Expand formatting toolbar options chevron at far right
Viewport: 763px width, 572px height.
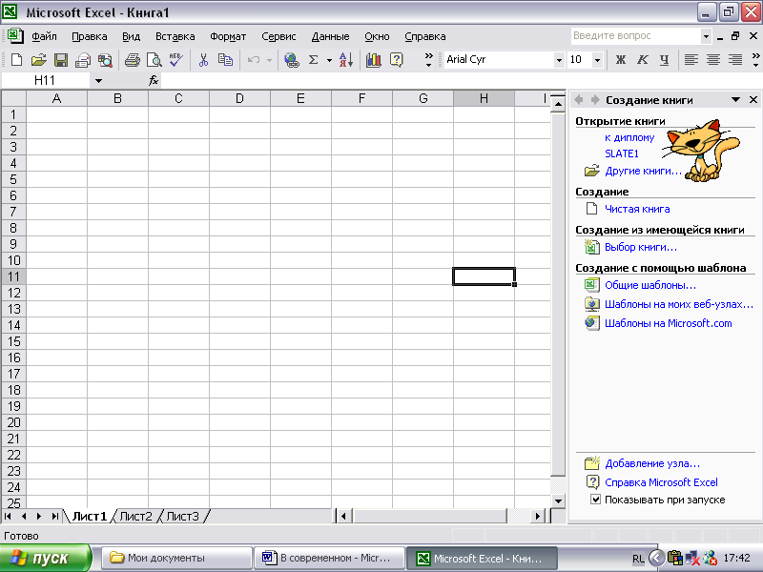coord(755,60)
